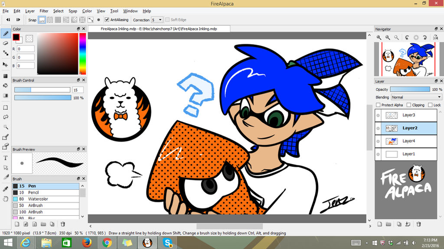Select the Bucket fill tool

(5, 86)
